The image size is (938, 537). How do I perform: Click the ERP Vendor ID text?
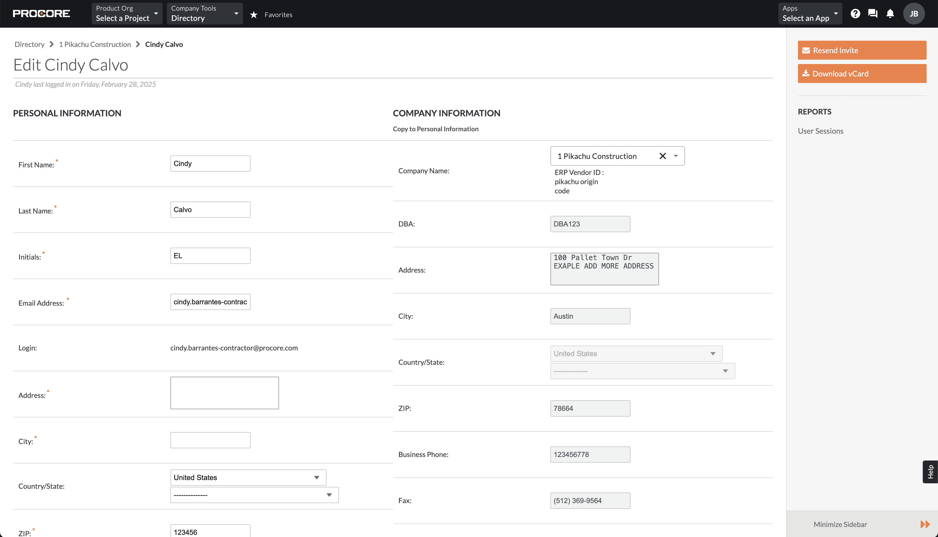tap(579, 181)
